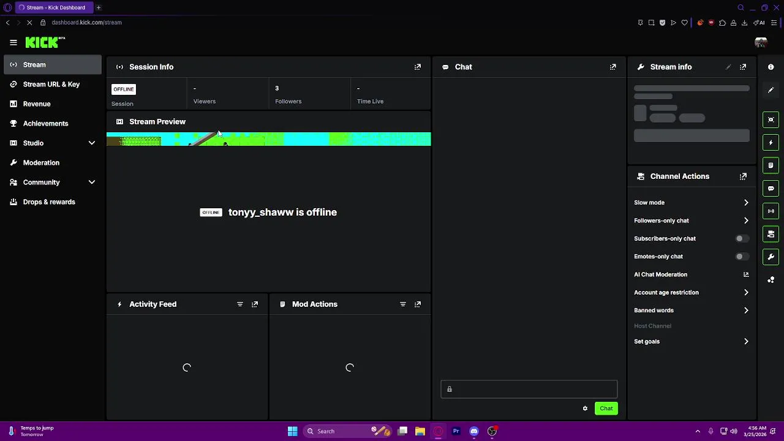Click the pencil edit-layout icon in right sidebar
Image resolution: width=784 pixels, height=441 pixels.
pos(771,90)
